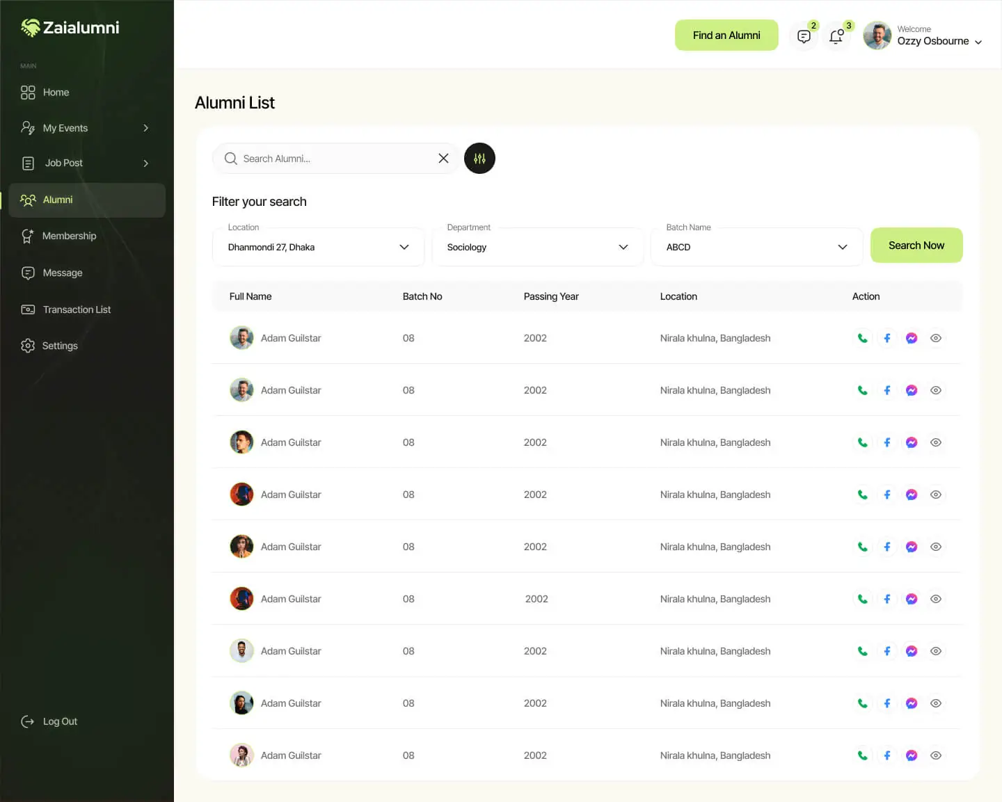This screenshot has width=1002, height=802.
Task: Click the eye icon in last row
Action: pyautogui.click(x=936, y=755)
